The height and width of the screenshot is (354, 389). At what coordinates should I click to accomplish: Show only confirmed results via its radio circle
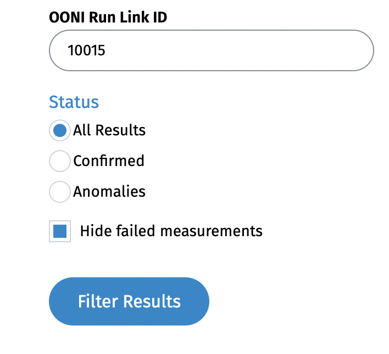(x=60, y=161)
